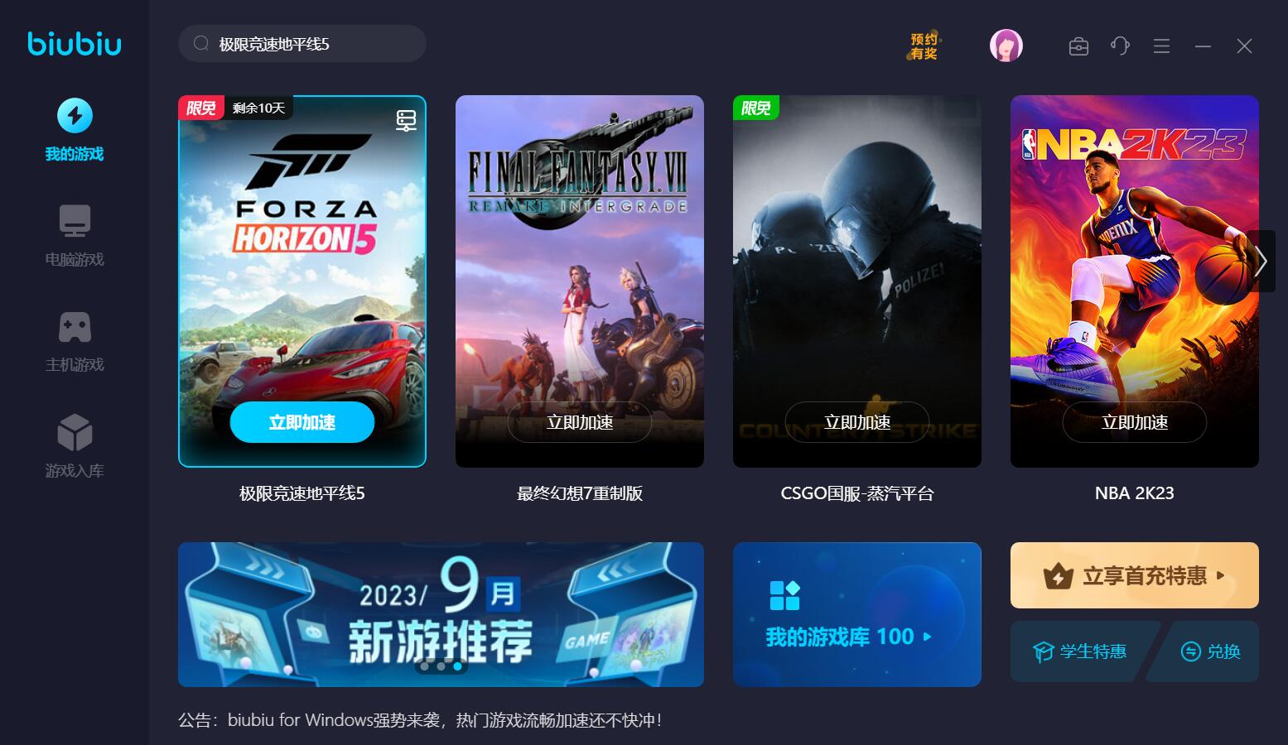This screenshot has height=745, width=1288.
Task: Open customer support headset icon
Action: tap(1120, 46)
